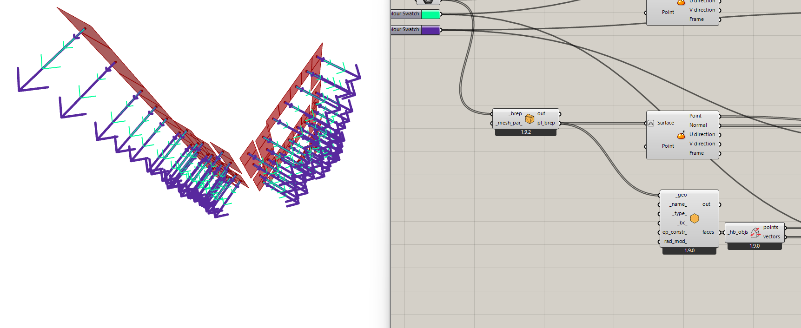This screenshot has height=328, width=801.
Task: Click the Frame output on the middle Evaluate Surface
Action: tap(696, 153)
